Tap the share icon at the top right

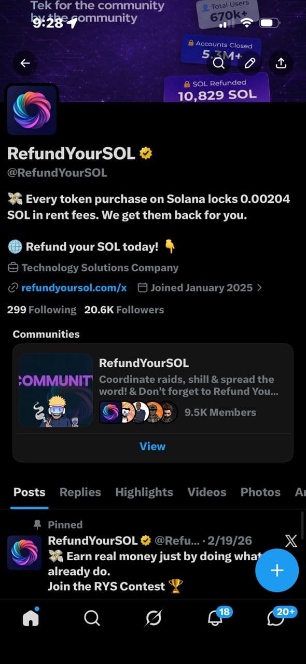[281, 63]
